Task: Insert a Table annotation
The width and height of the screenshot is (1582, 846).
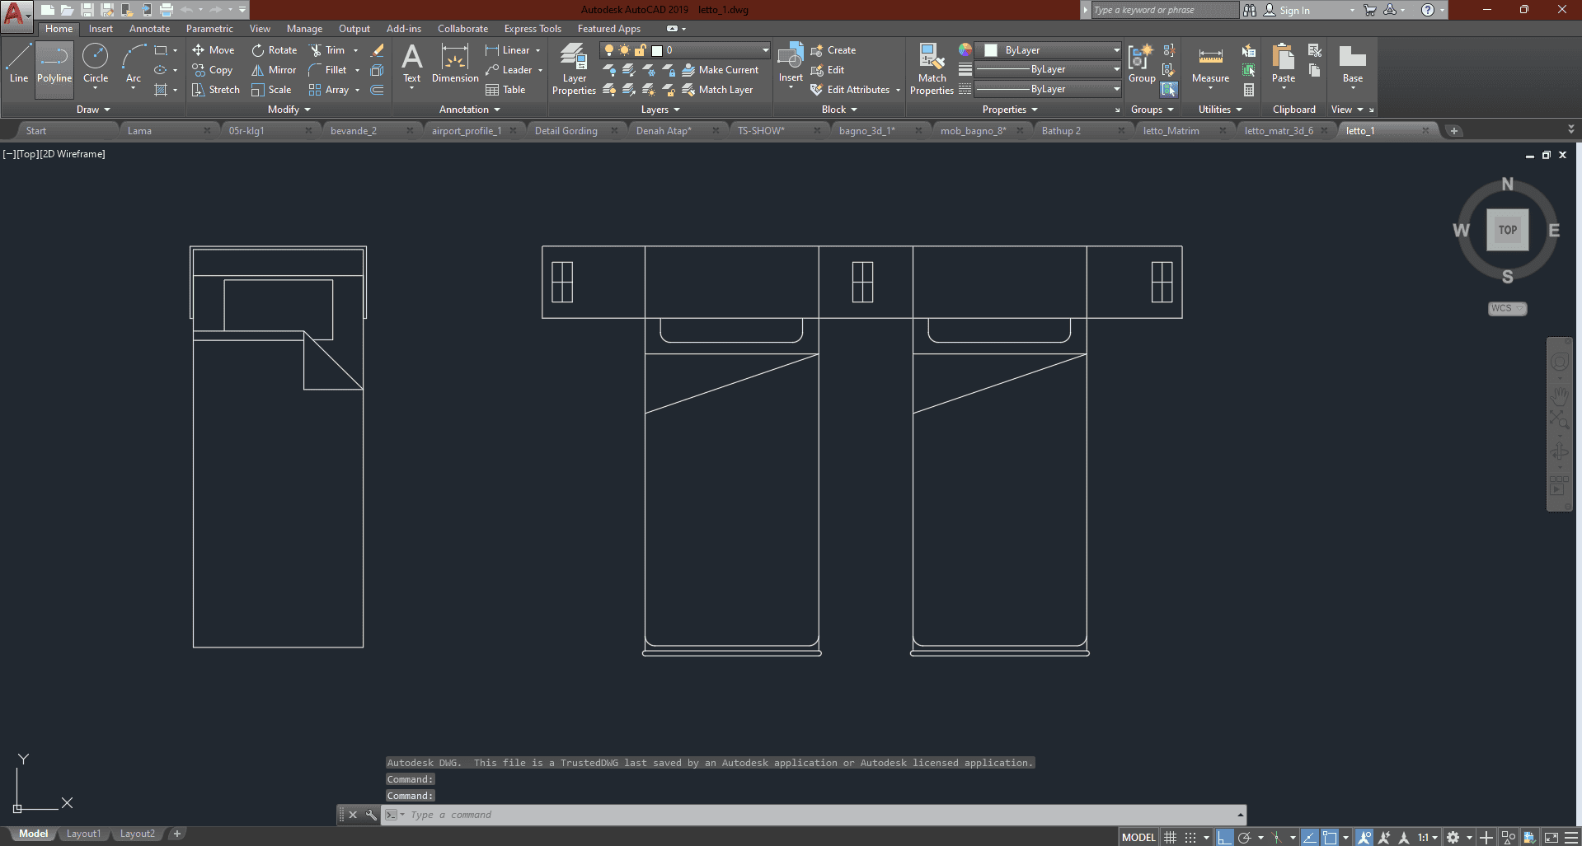Action: pyautogui.click(x=505, y=90)
